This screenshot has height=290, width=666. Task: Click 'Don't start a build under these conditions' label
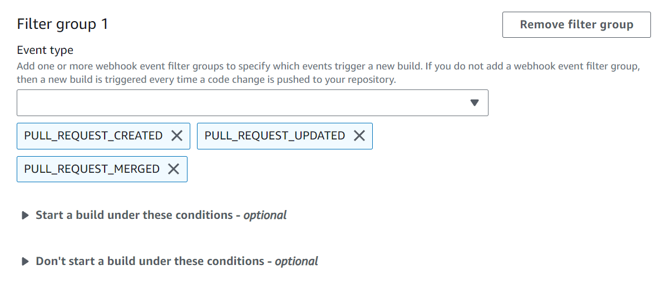coord(150,261)
